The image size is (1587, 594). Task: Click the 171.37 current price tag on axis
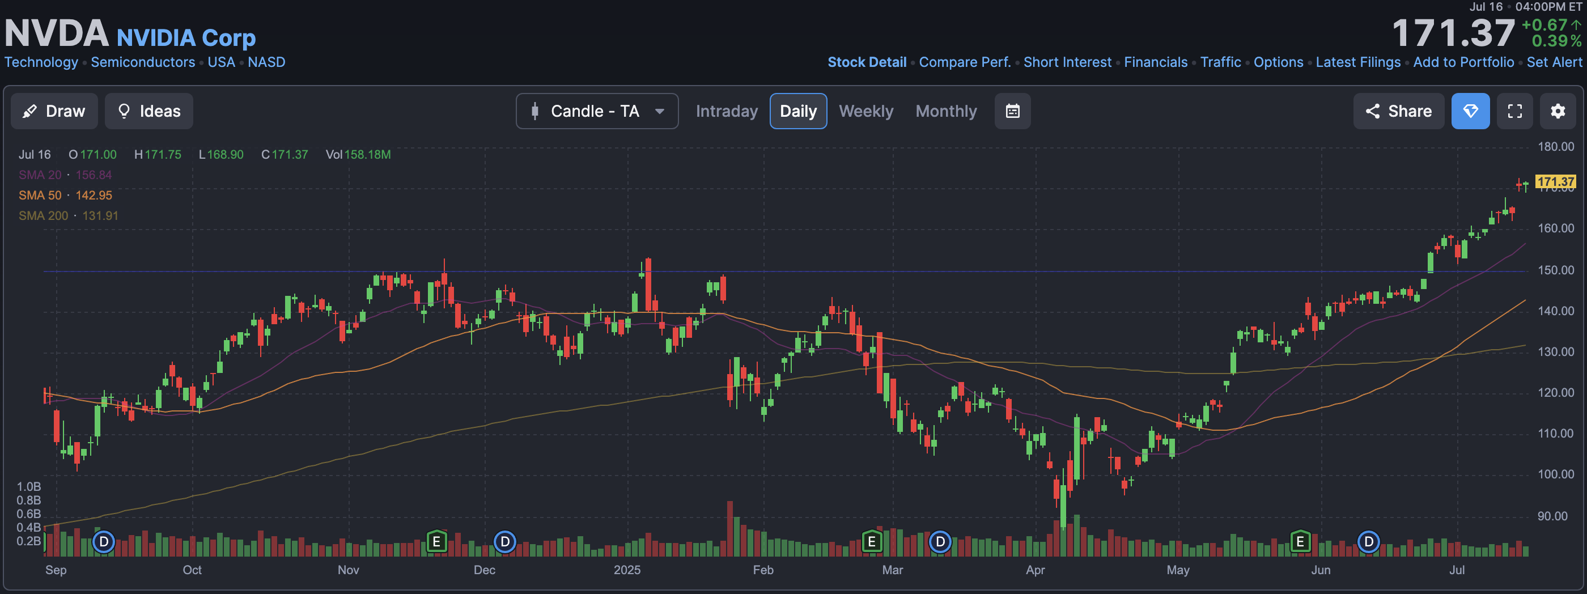pos(1555,182)
